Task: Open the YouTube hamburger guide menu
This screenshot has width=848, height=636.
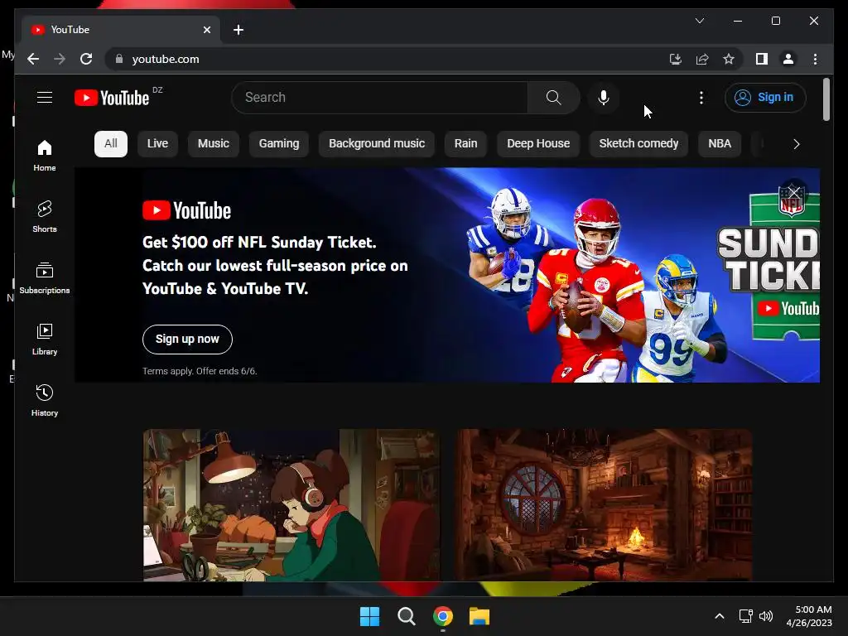Action: coord(45,98)
